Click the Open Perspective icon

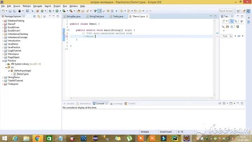pos(238,11)
